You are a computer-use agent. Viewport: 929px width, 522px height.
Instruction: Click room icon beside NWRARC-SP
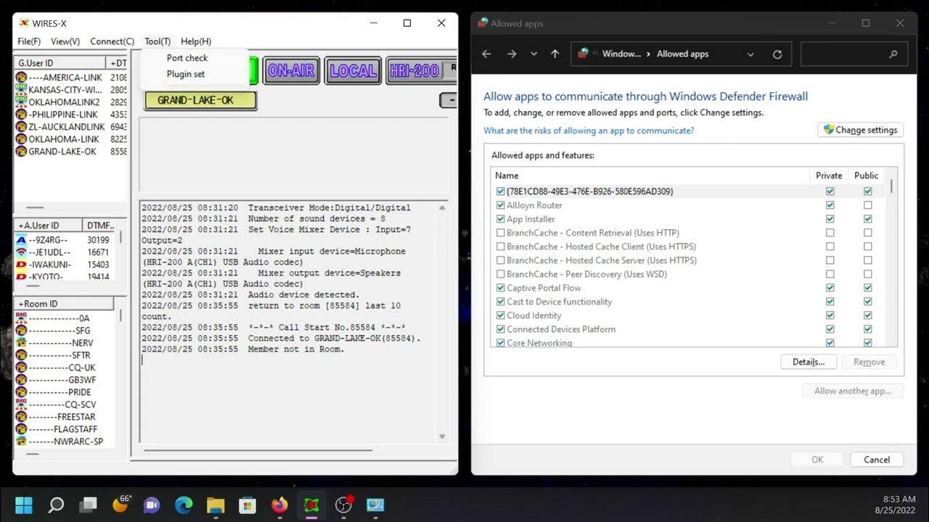[21, 442]
